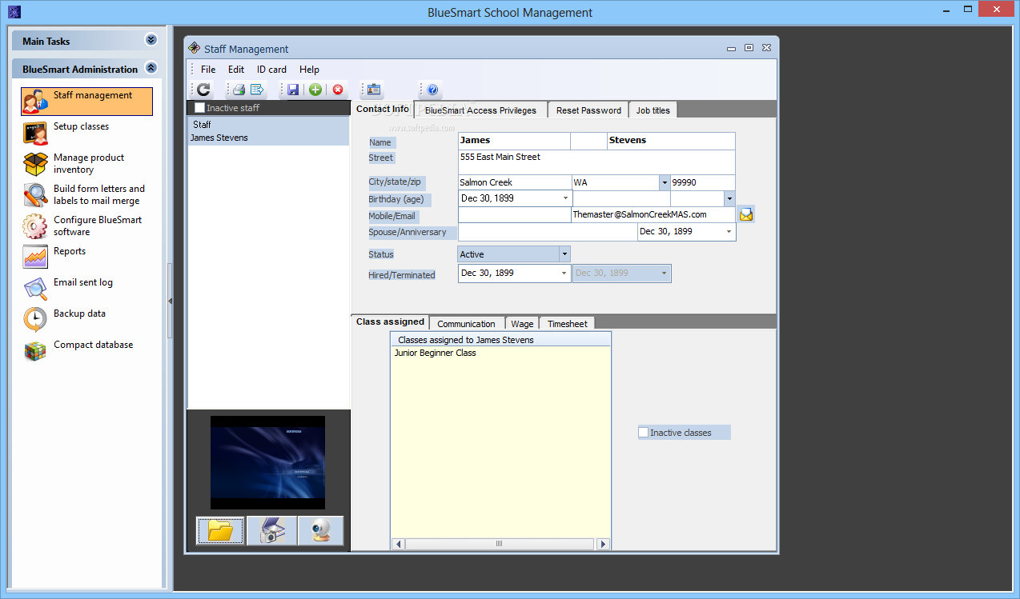
Task: Click the Compact database cube icon
Action: 35,351
